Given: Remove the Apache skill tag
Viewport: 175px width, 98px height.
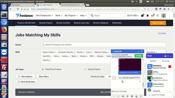Looking at the screenshot, I should click(50, 60).
